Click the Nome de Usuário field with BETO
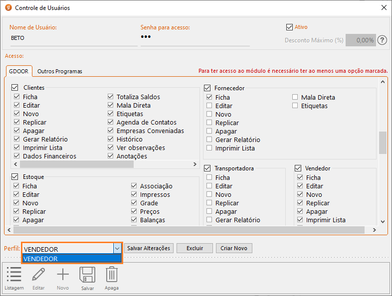The image size is (392, 296). (x=74, y=38)
